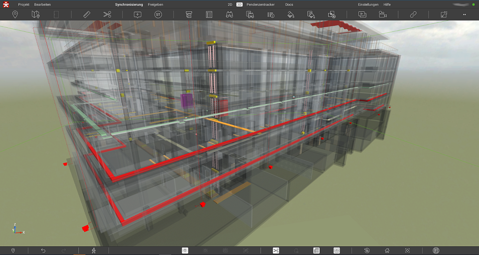
Task: Toggle walk mode with the walking person icon
Action: 94,251
